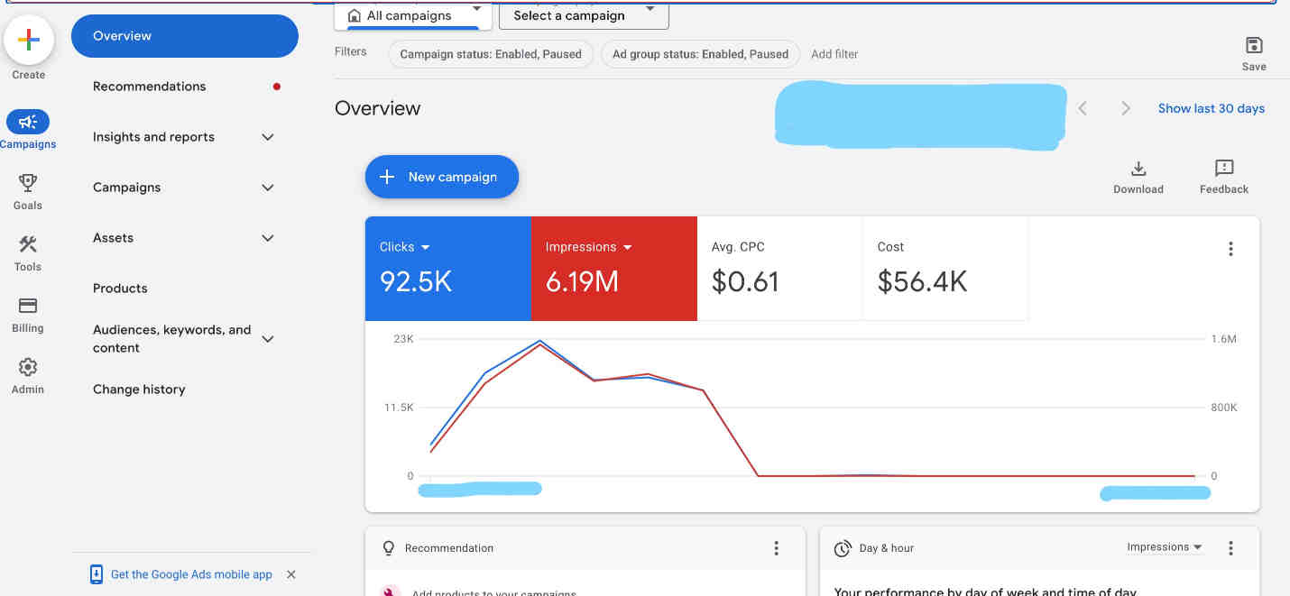Open the Day & hour card three-dot menu
The height and width of the screenshot is (596, 1290).
[x=1230, y=548]
